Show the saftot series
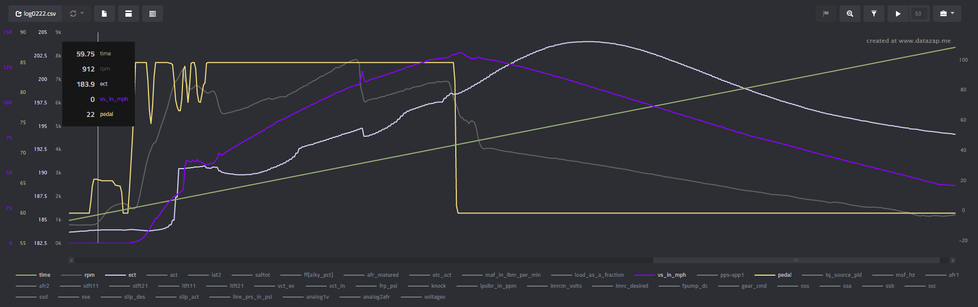Screen dimensions: 978x307 click(251, 275)
